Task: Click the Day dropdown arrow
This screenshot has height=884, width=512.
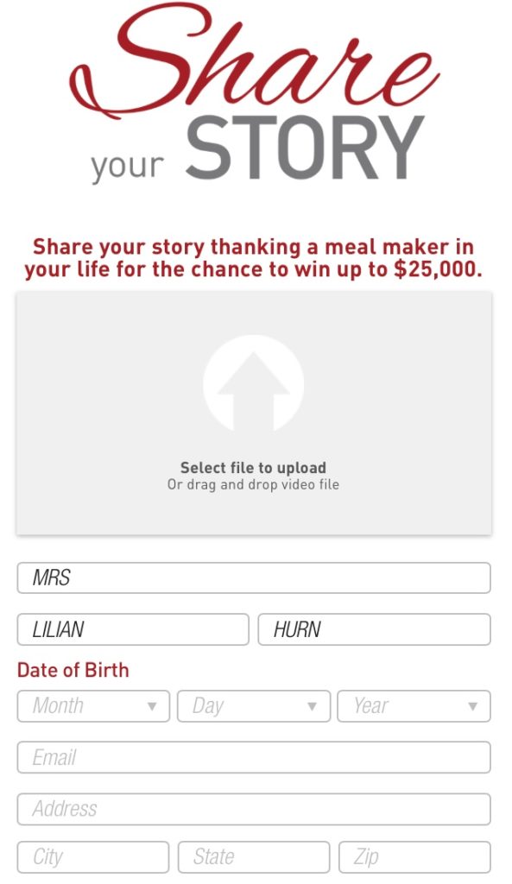Action: [x=312, y=706]
